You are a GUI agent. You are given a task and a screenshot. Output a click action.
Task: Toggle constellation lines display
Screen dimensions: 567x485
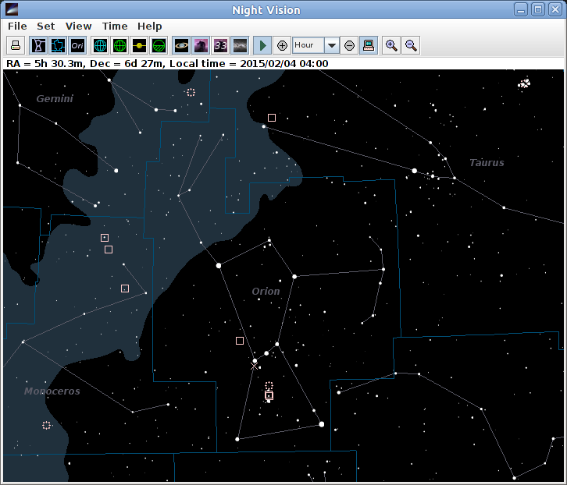(x=38, y=45)
